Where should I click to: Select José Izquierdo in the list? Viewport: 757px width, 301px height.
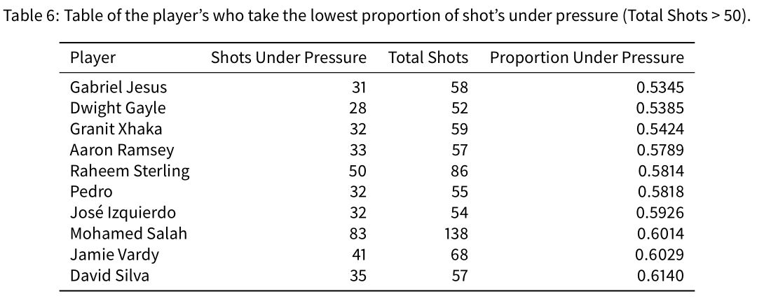click(123, 213)
